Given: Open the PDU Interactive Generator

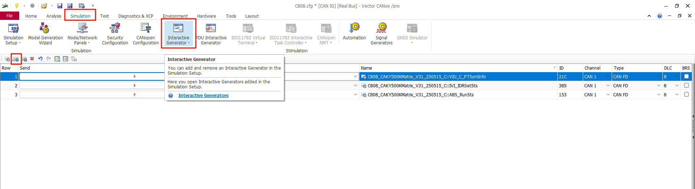Looking at the screenshot, I should pyautogui.click(x=211, y=34).
